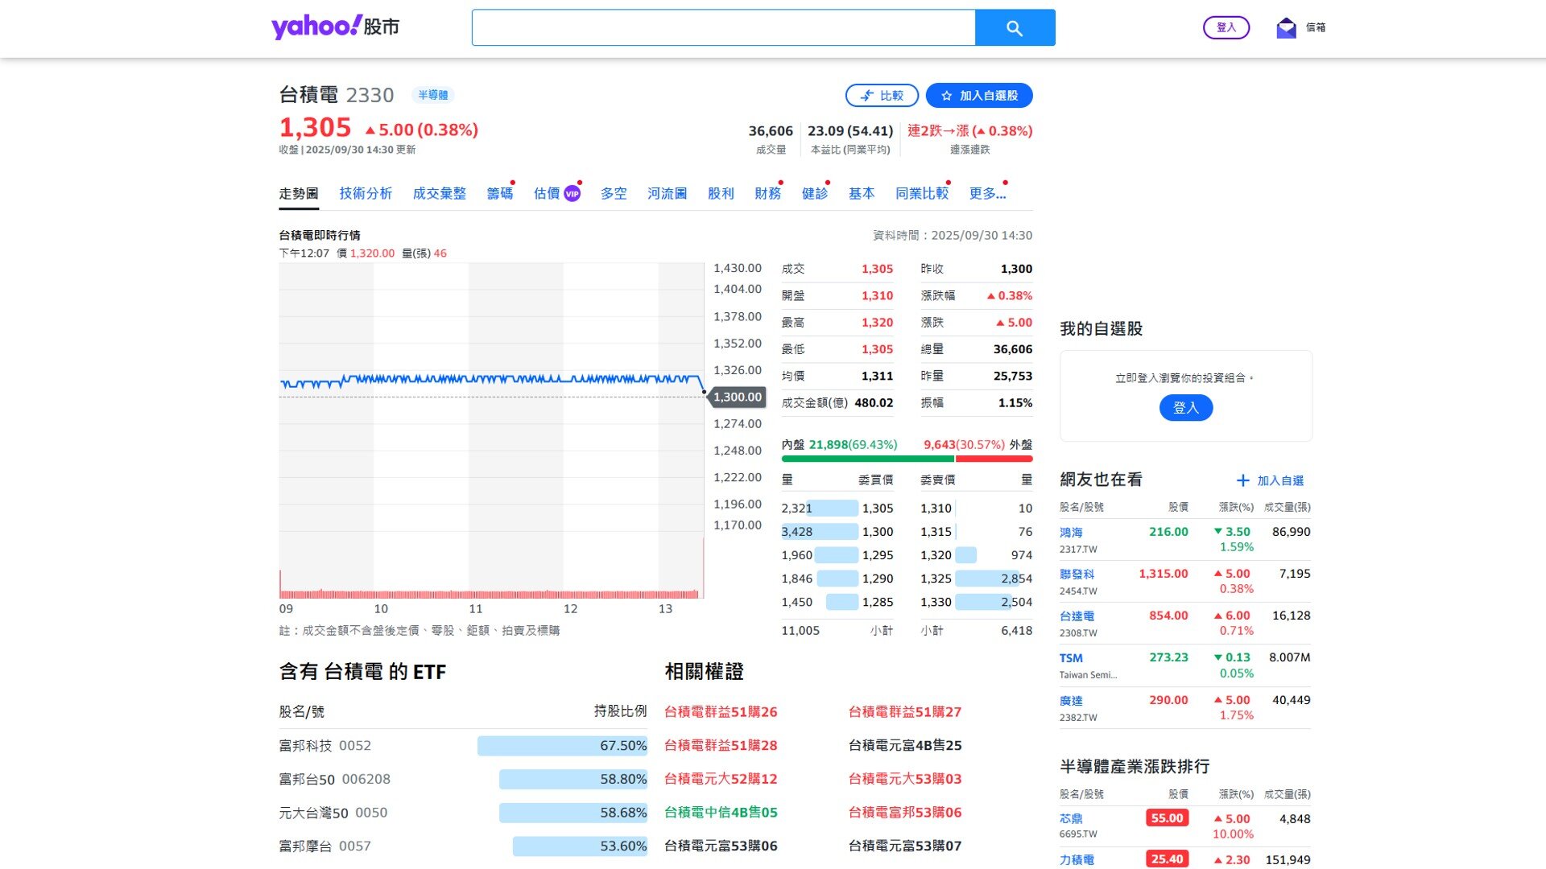Open the 半導體 category tag
The height and width of the screenshot is (869, 1546).
(x=433, y=95)
